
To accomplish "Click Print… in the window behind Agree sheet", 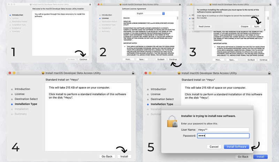I will click(x=218, y=60).
